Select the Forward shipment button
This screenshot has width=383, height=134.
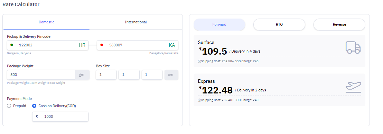tap(219, 24)
